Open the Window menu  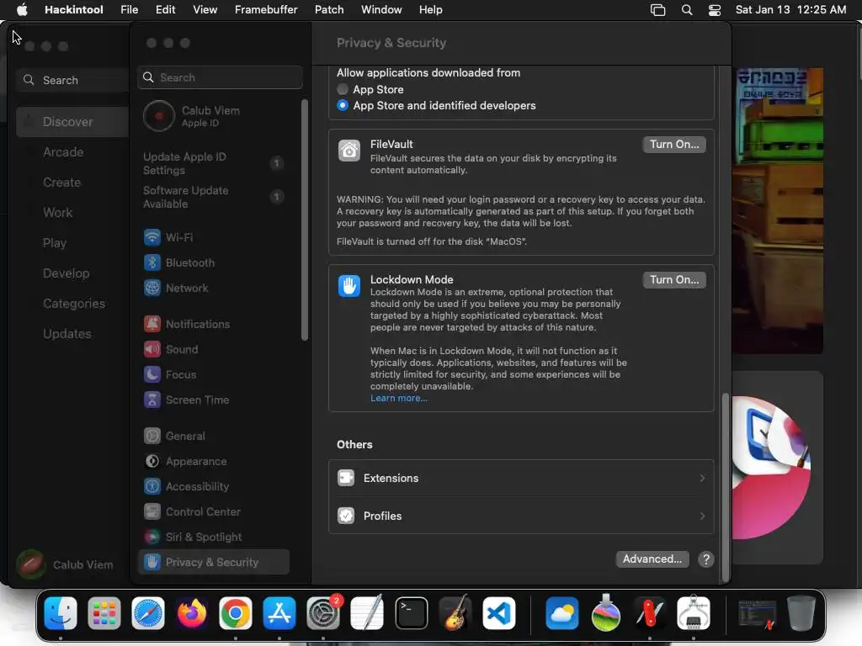point(381,9)
